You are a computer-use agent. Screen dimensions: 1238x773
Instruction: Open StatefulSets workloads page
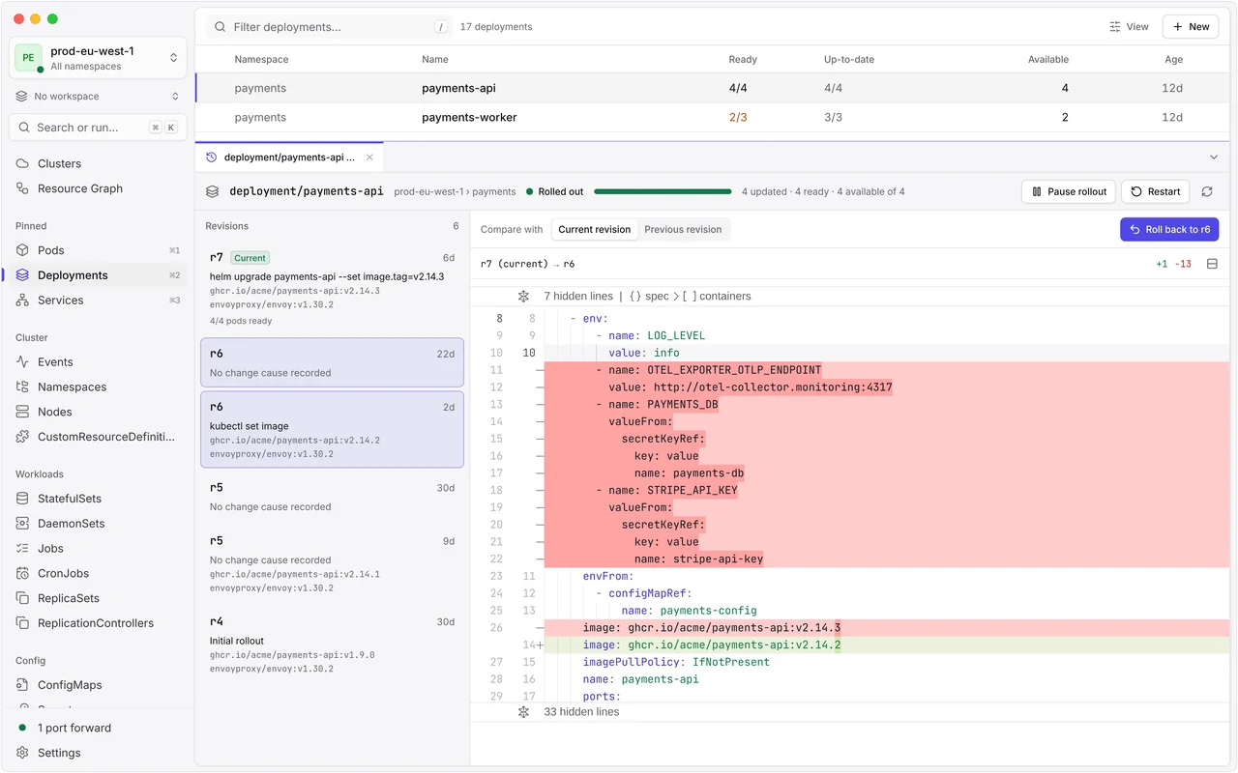(x=97, y=499)
